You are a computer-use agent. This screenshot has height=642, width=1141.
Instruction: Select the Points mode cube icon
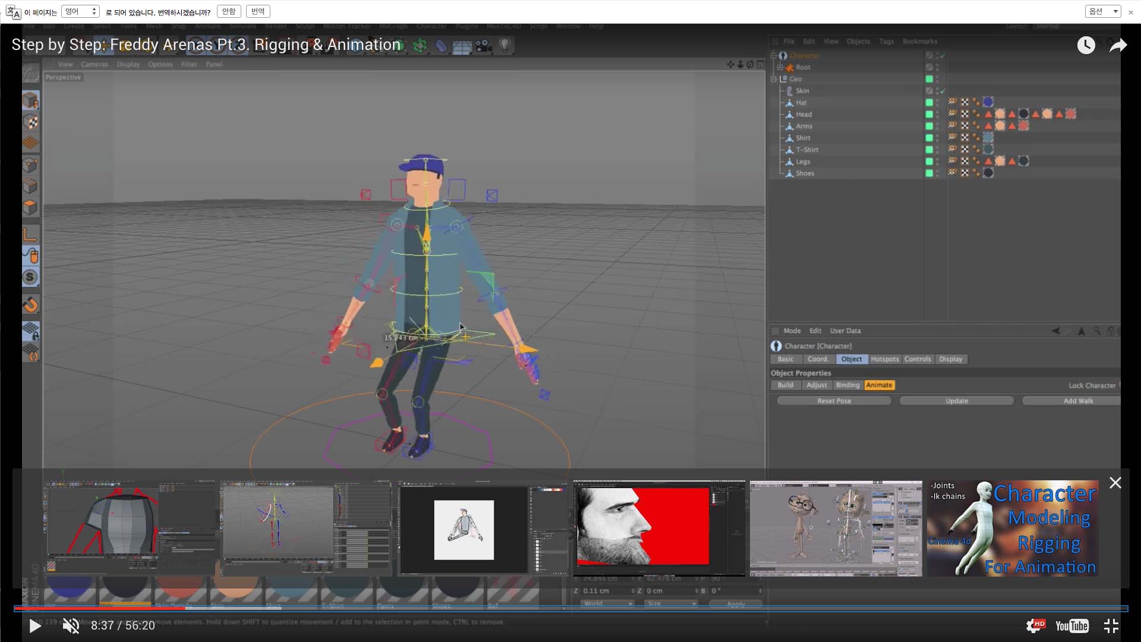tap(30, 165)
